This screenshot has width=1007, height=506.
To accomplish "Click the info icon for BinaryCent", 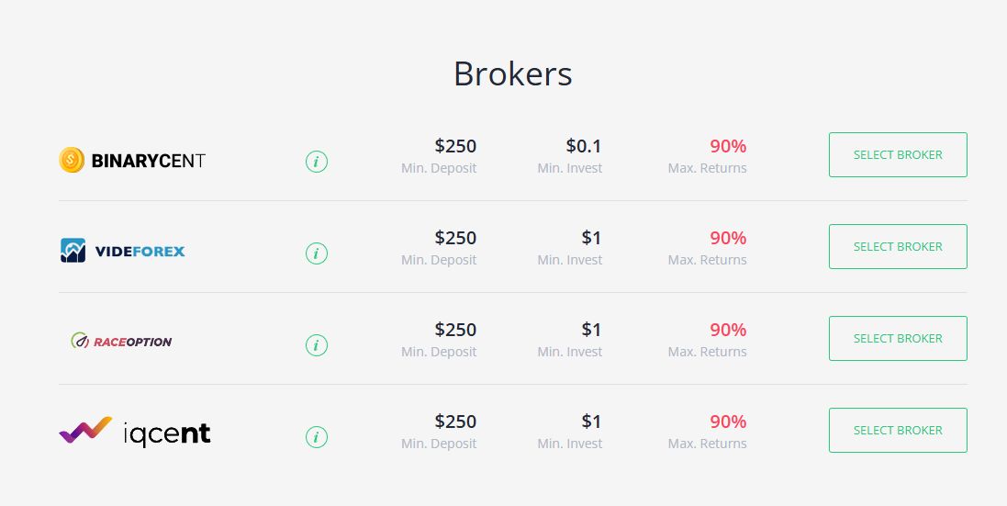I will click(316, 162).
